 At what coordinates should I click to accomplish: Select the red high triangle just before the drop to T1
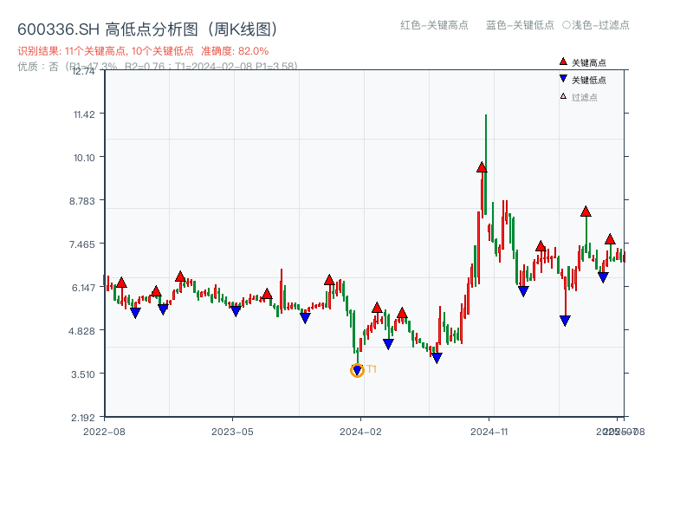[x=329, y=280]
